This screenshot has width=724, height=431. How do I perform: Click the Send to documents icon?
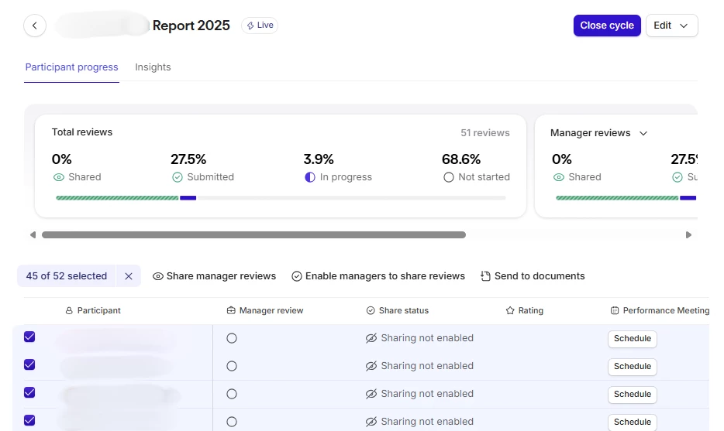click(486, 276)
